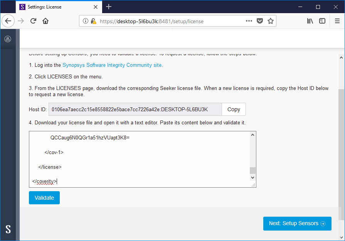Open the user account icon in Seeker's sidebar
Image resolution: width=345 pixels, height=241 pixels.
8,39
